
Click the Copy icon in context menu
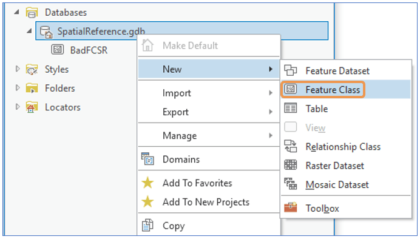147,225
